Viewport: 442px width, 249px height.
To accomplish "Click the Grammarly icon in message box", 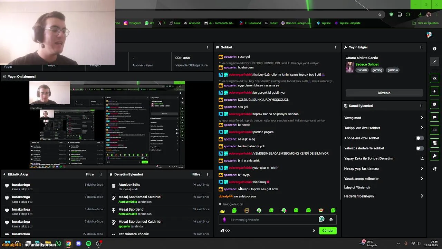I will pyautogui.click(x=321, y=219).
